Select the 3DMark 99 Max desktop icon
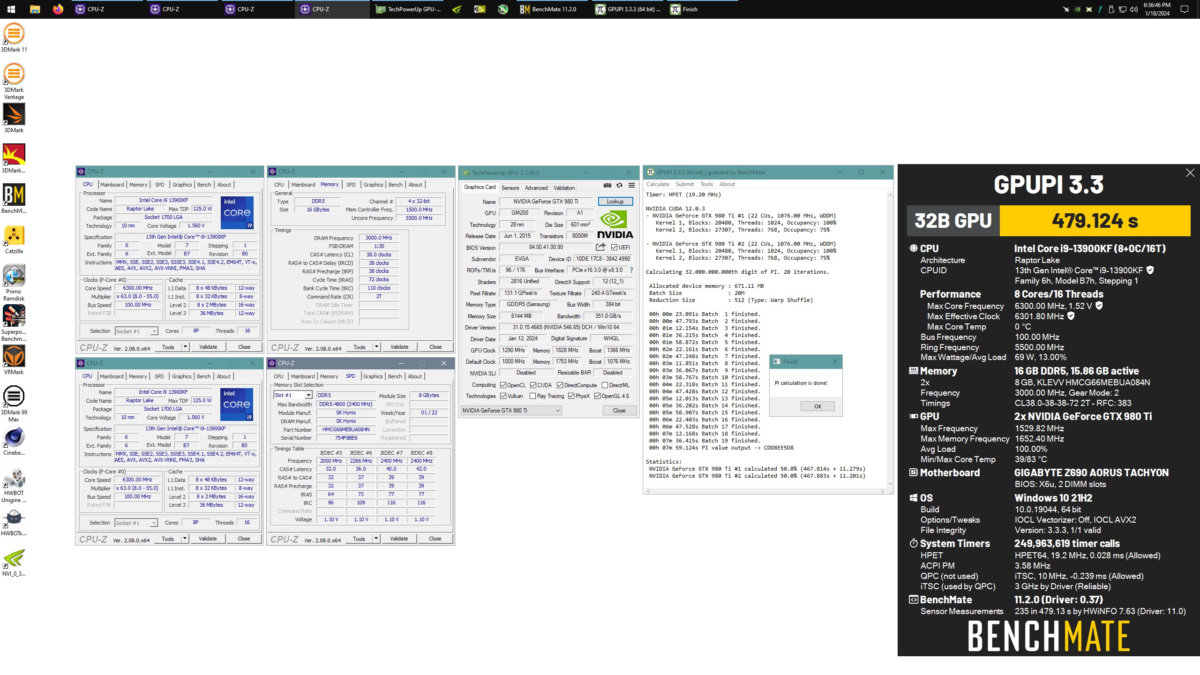The image size is (1200, 675). point(14,404)
